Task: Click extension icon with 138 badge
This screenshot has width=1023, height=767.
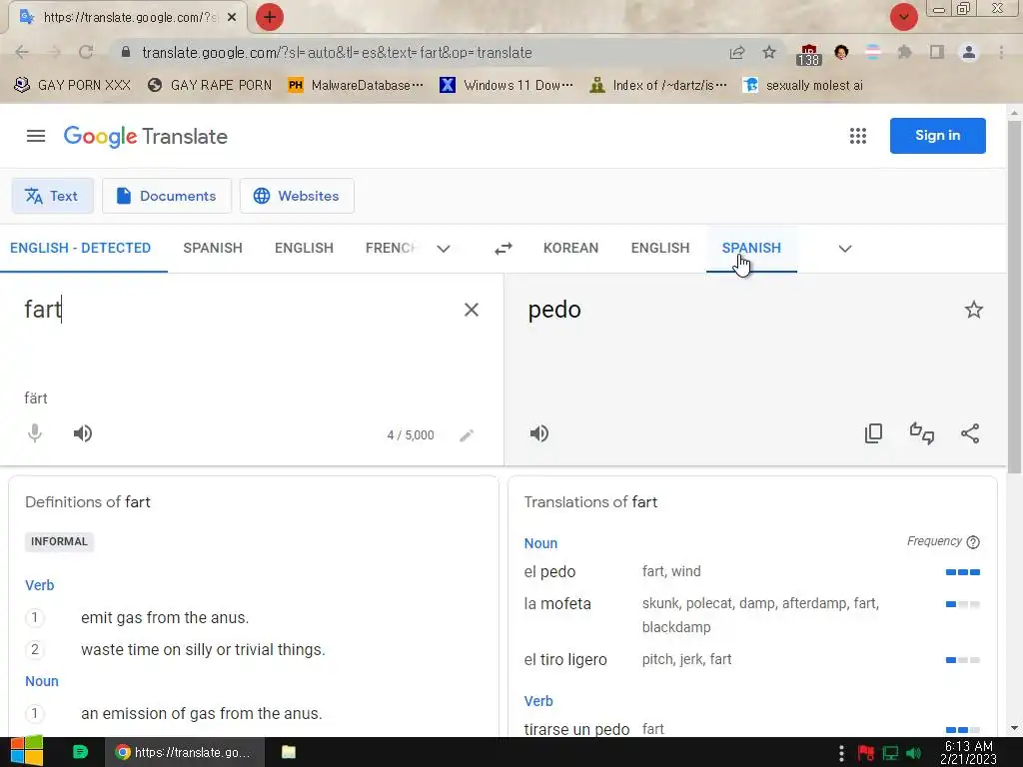Action: (x=808, y=55)
